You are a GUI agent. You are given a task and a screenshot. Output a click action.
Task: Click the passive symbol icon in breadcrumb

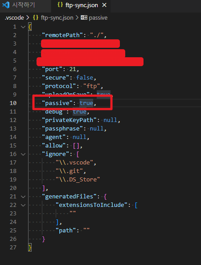(84, 17)
